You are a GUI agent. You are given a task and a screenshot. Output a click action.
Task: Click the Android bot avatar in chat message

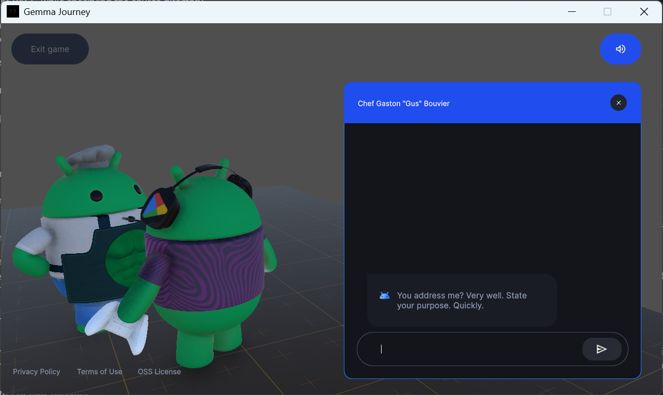385,295
